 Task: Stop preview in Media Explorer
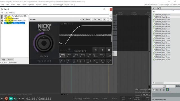pyautogui.click(x=160, y=90)
